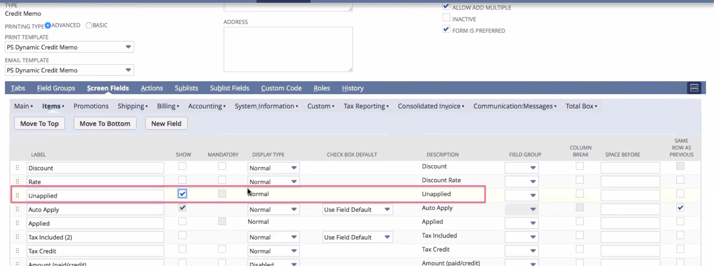This screenshot has width=714, height=266.
Task: Select the Basic printing type radio button
Action: coord(89,25)
